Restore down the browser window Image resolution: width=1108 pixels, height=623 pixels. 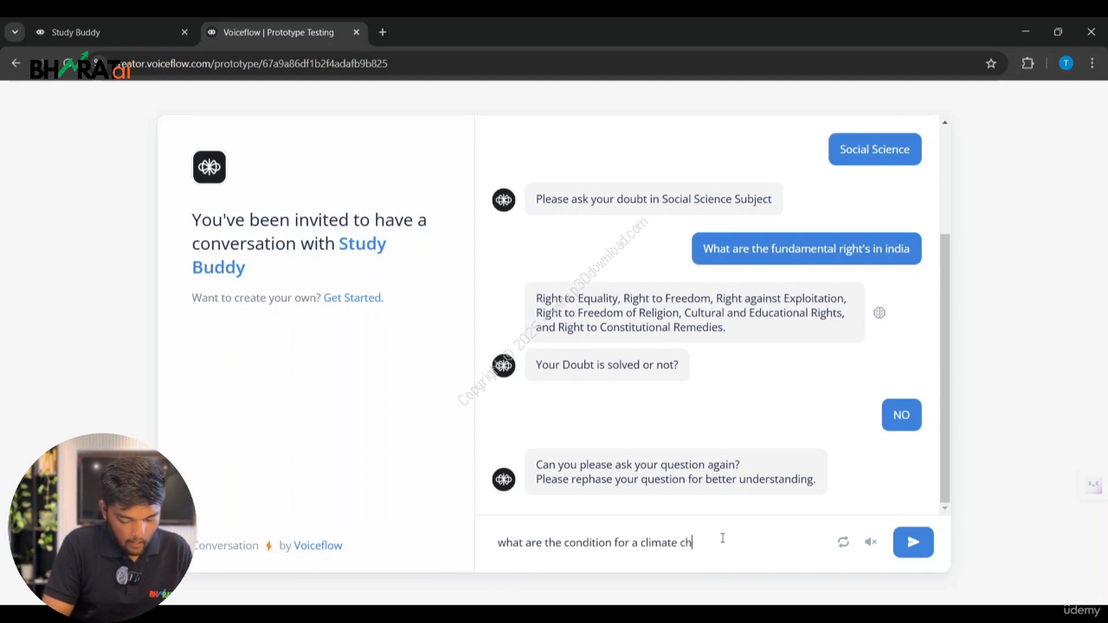click(1058, 32)
